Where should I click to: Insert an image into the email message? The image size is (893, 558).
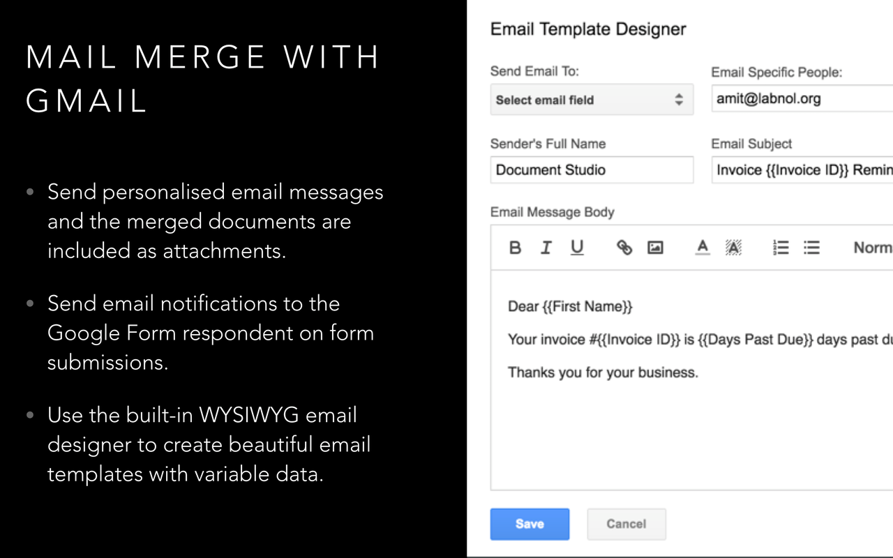coord(655,248)
